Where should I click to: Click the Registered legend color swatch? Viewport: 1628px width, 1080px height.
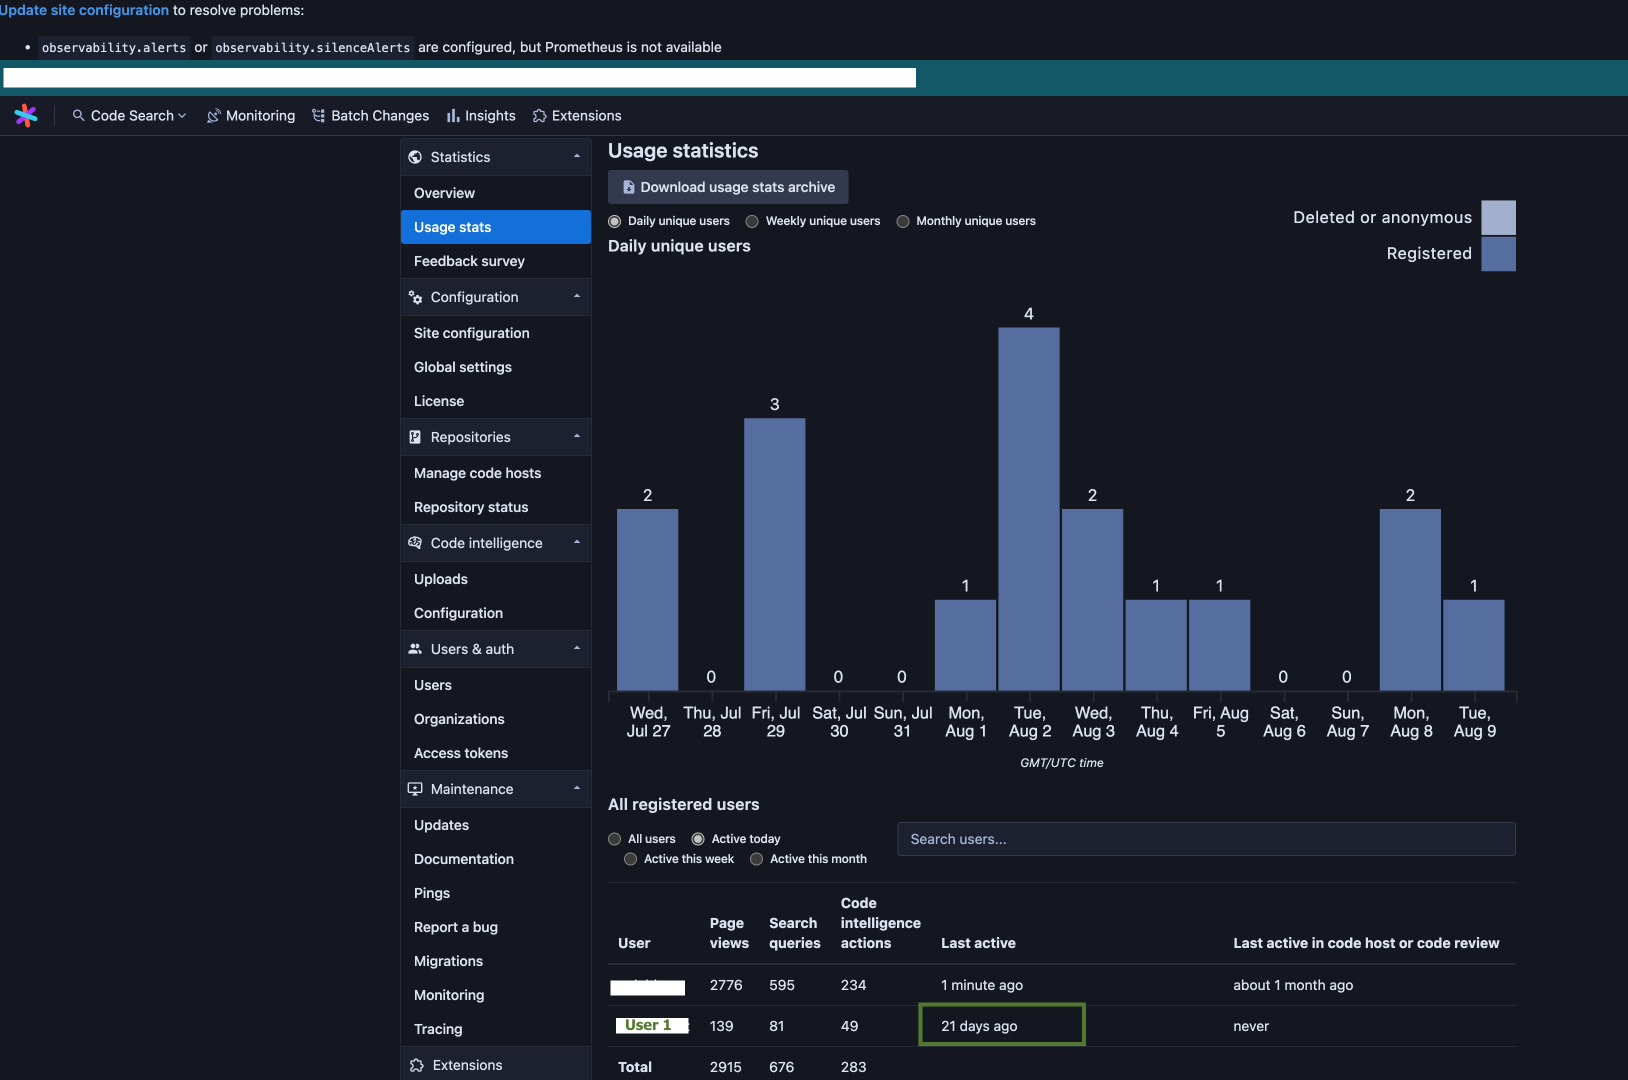[1498, 253]
